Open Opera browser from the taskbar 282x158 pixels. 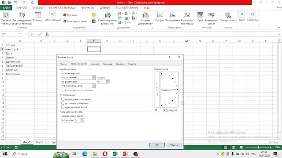105,154
